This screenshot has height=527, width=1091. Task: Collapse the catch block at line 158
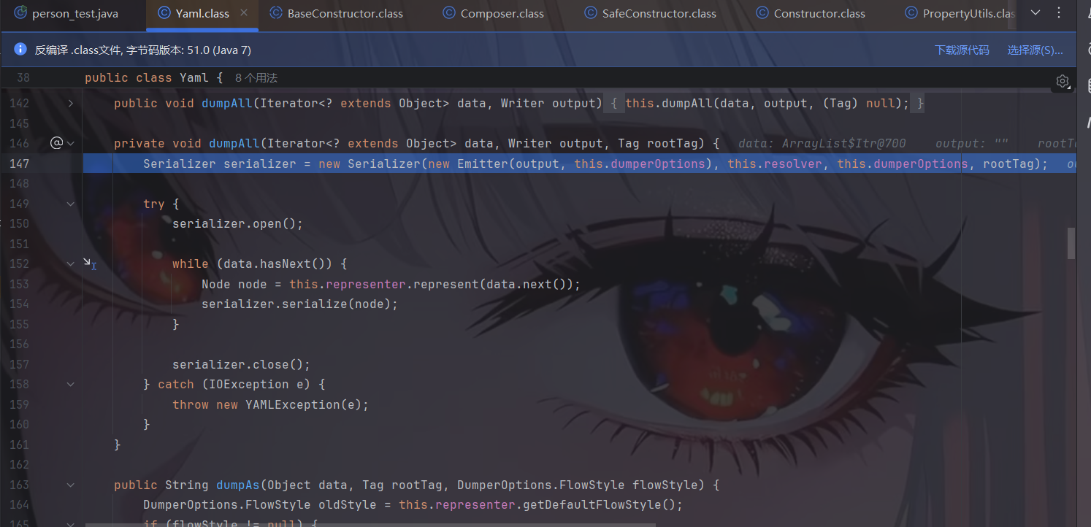tap(71, 384)
